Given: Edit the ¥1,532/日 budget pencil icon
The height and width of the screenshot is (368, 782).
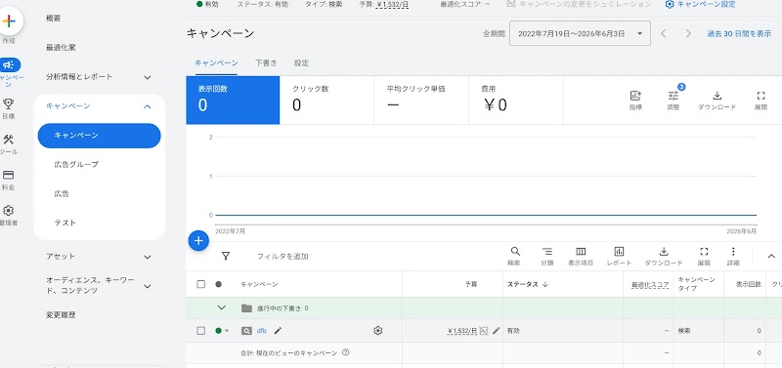Looking at the screenshot, I should [x=496, y=330].
